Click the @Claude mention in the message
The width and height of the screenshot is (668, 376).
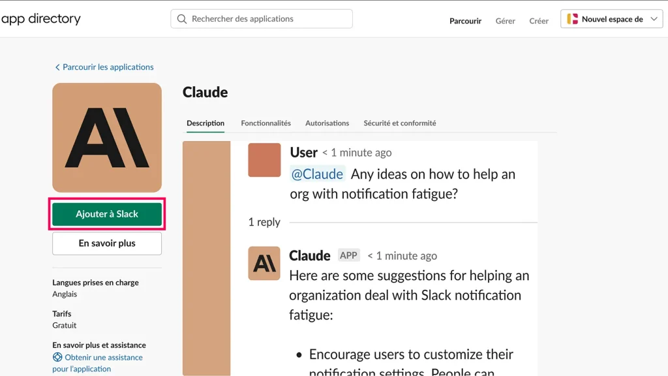[x=317, y=174]
